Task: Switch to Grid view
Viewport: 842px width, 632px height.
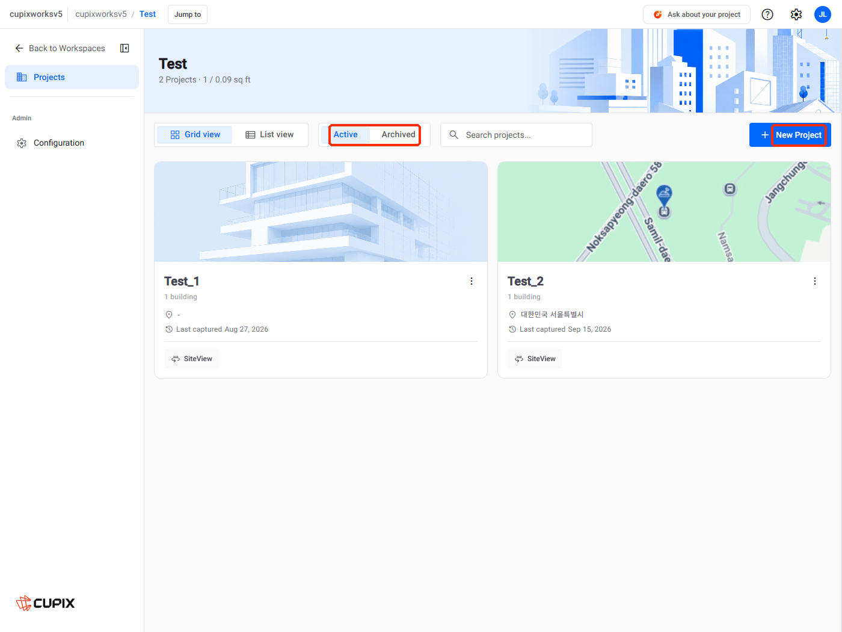Action: 195,135
